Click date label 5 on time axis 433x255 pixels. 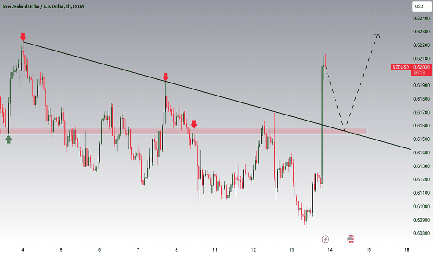tap(61, 250)
